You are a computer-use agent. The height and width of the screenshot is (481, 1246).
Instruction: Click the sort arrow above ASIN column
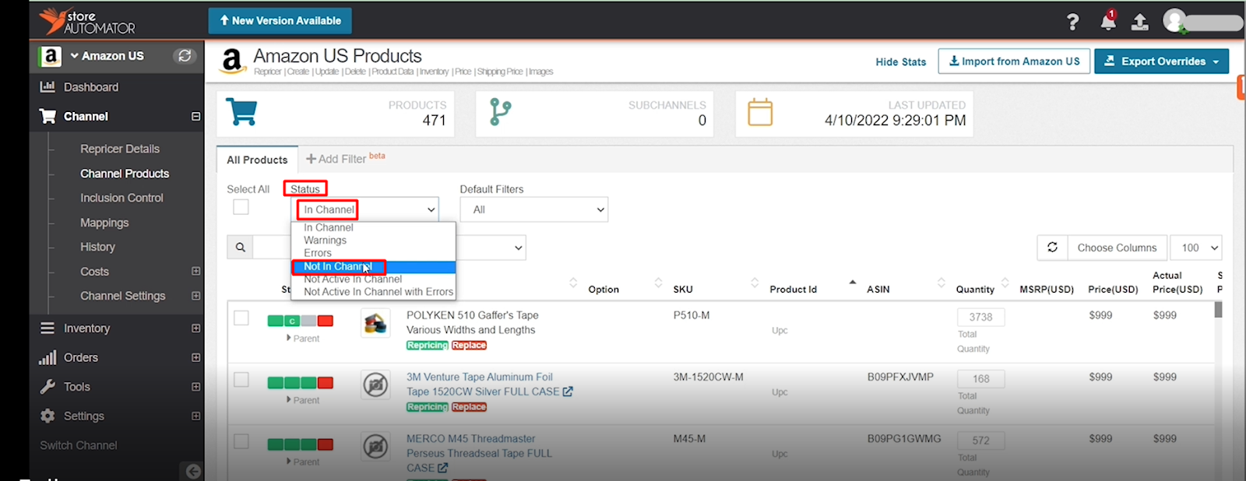(853, 282)
